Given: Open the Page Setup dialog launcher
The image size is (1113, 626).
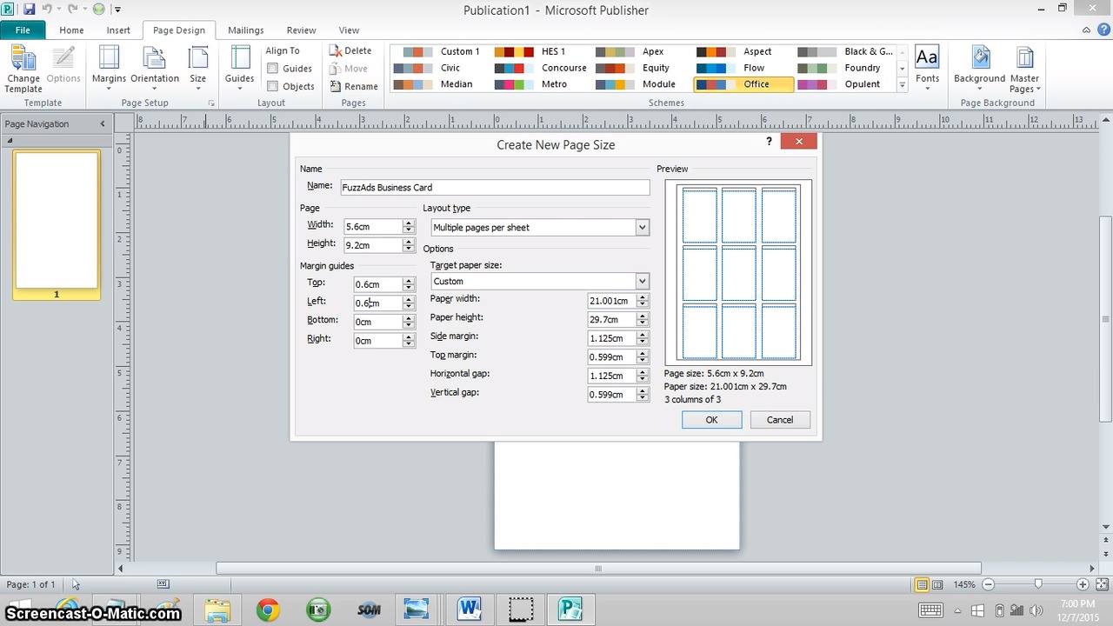Looking at the screenshot, I should click(211, 103).
